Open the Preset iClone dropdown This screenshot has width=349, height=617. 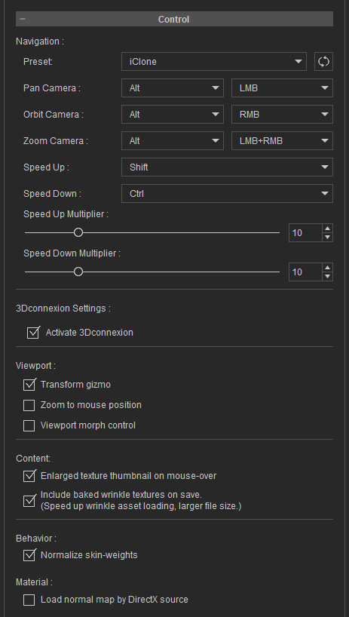click(214, 62)
